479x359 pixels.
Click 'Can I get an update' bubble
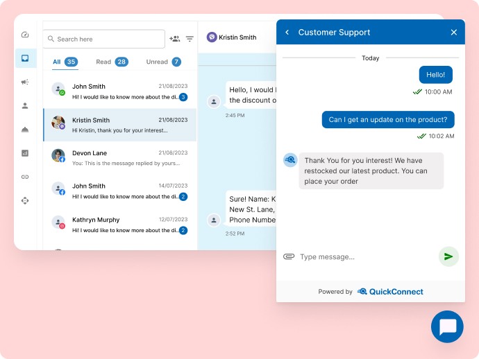388,120
